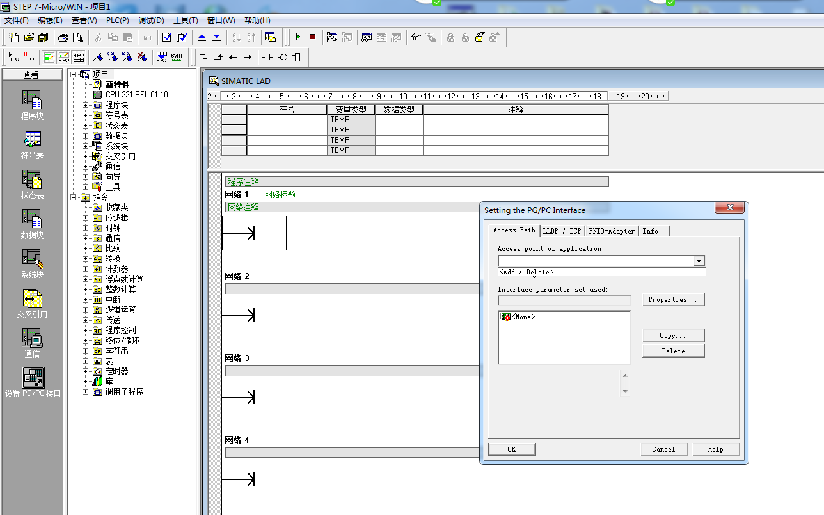Open the PLC(P) menu
Viewport: 824px width, 515px height.
(x=117, y=20)
